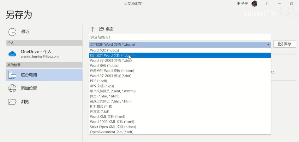Choose RTF 格式 (*.rtf)
299x142 pixels.
tap(180, 106)
